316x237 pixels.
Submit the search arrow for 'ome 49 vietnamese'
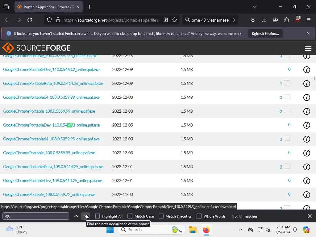pos(233,20)
